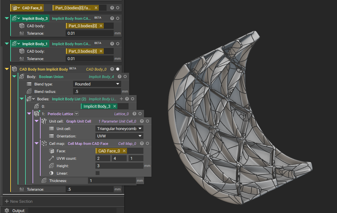The image size is (337, 213).
Task: Toggle visibility circle of Implicit Body_4
Action: click(125, 76)
